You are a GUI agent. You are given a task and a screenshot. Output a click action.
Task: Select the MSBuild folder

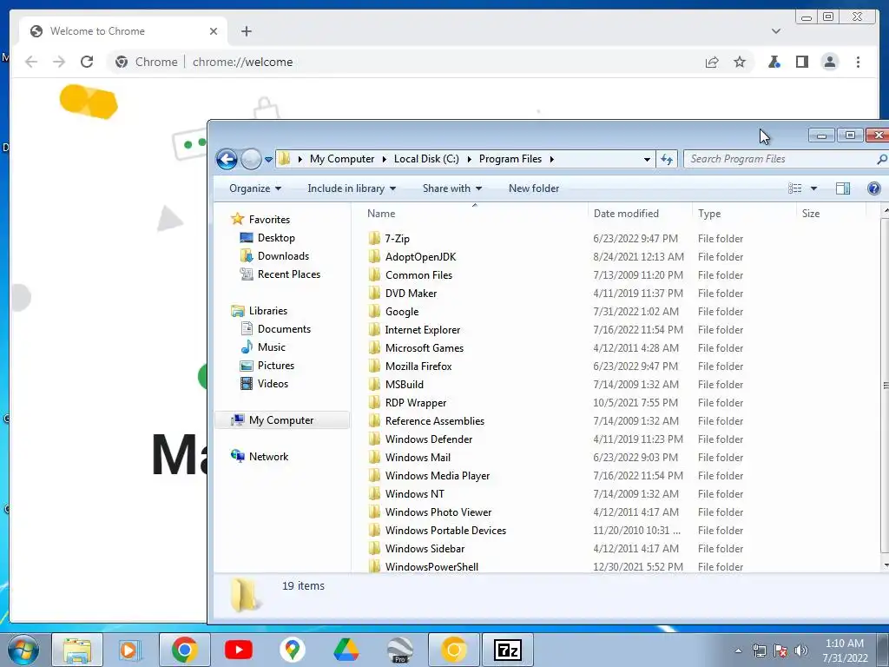pyautogui.click(x=405, y=385)
